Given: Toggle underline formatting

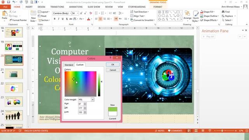Looking at the screenshot, I should (x=63, y=19).
